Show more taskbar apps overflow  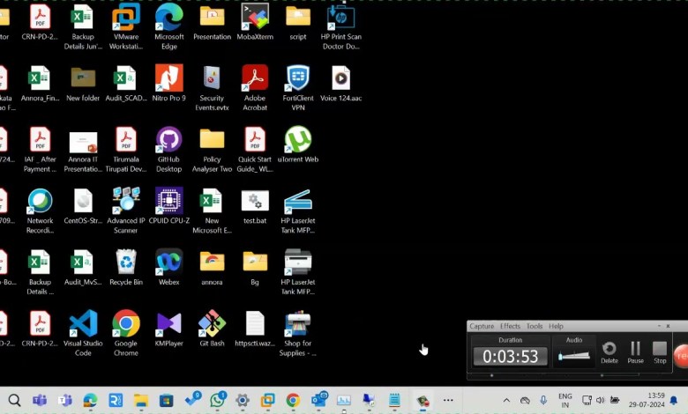[448, 400]
